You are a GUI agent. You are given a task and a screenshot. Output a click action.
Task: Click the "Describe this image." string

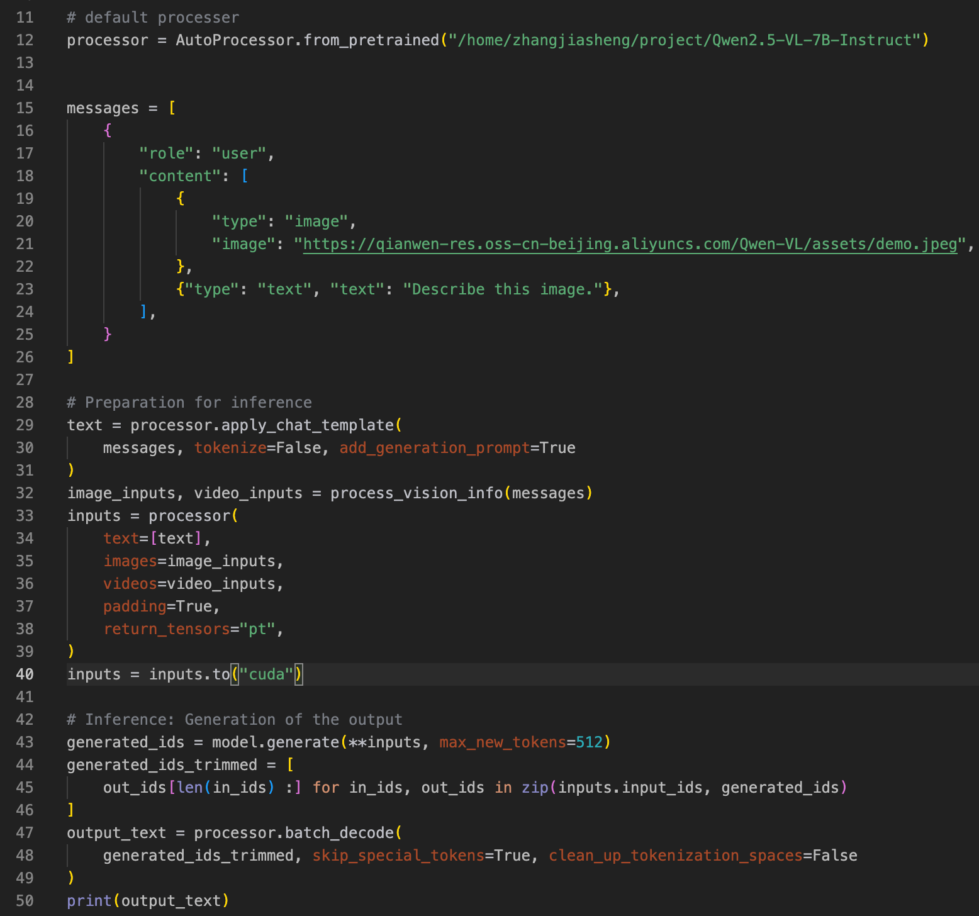coord(502,289)
